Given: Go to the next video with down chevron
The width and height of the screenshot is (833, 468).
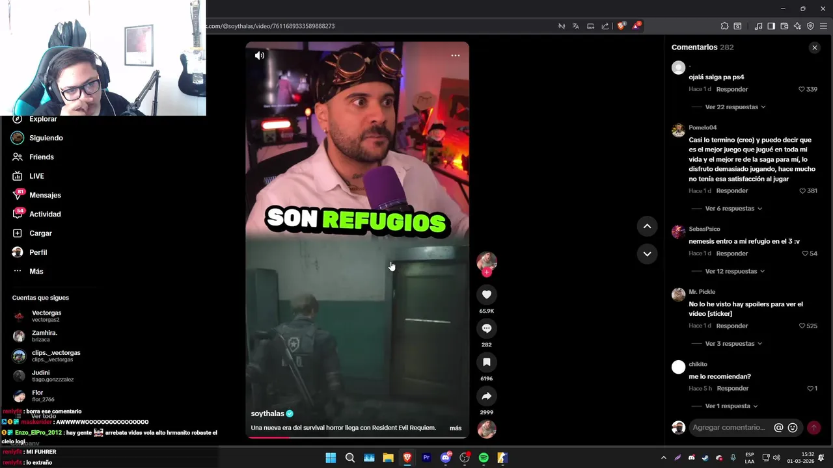Looking at the screenshot, I should (x=647, y=254).
